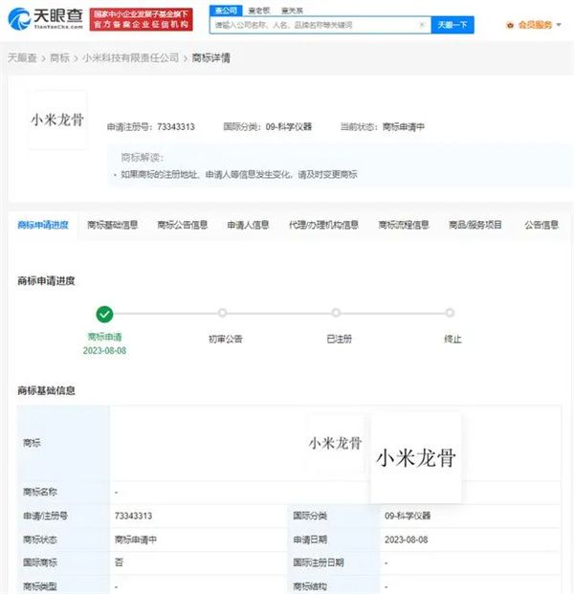Click the green check mark for 商标申请
This screenshot has height=594, width=574.
pyautogui.click(x=105, y=313)
